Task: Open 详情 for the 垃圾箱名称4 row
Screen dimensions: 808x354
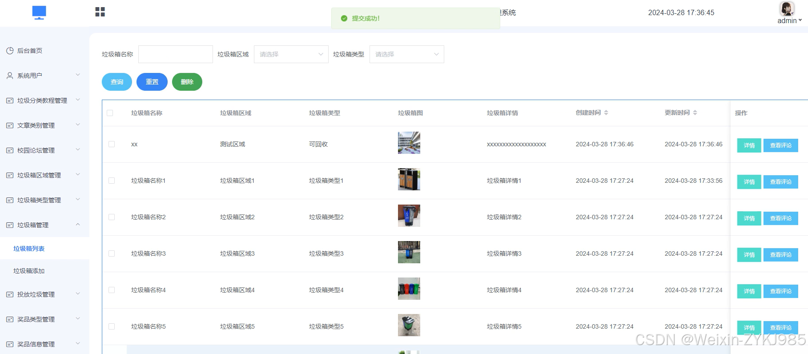Action: click(x=749, y=291)
